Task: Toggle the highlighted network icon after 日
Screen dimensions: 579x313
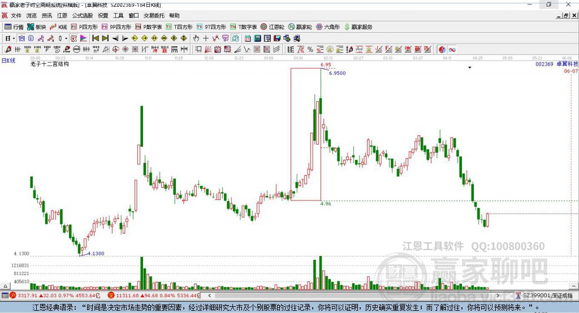Action: pyautogui.click(x=22, y=38)
